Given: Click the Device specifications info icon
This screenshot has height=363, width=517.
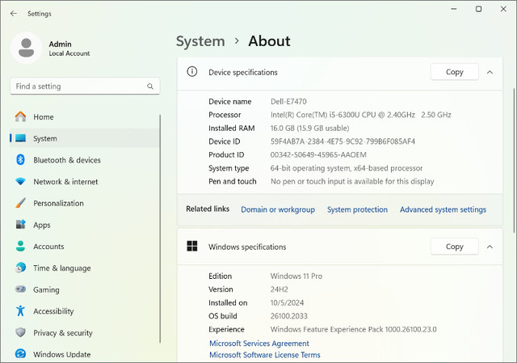Looking at the screenshot, I should 192,72.
